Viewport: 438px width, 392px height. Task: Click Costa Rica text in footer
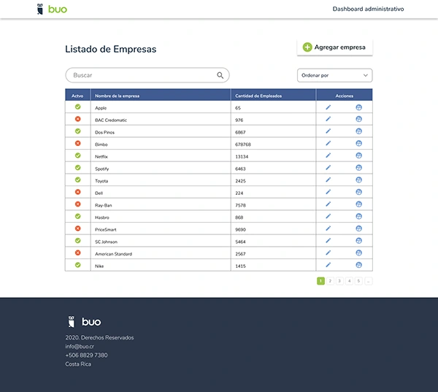coord(78,364)
